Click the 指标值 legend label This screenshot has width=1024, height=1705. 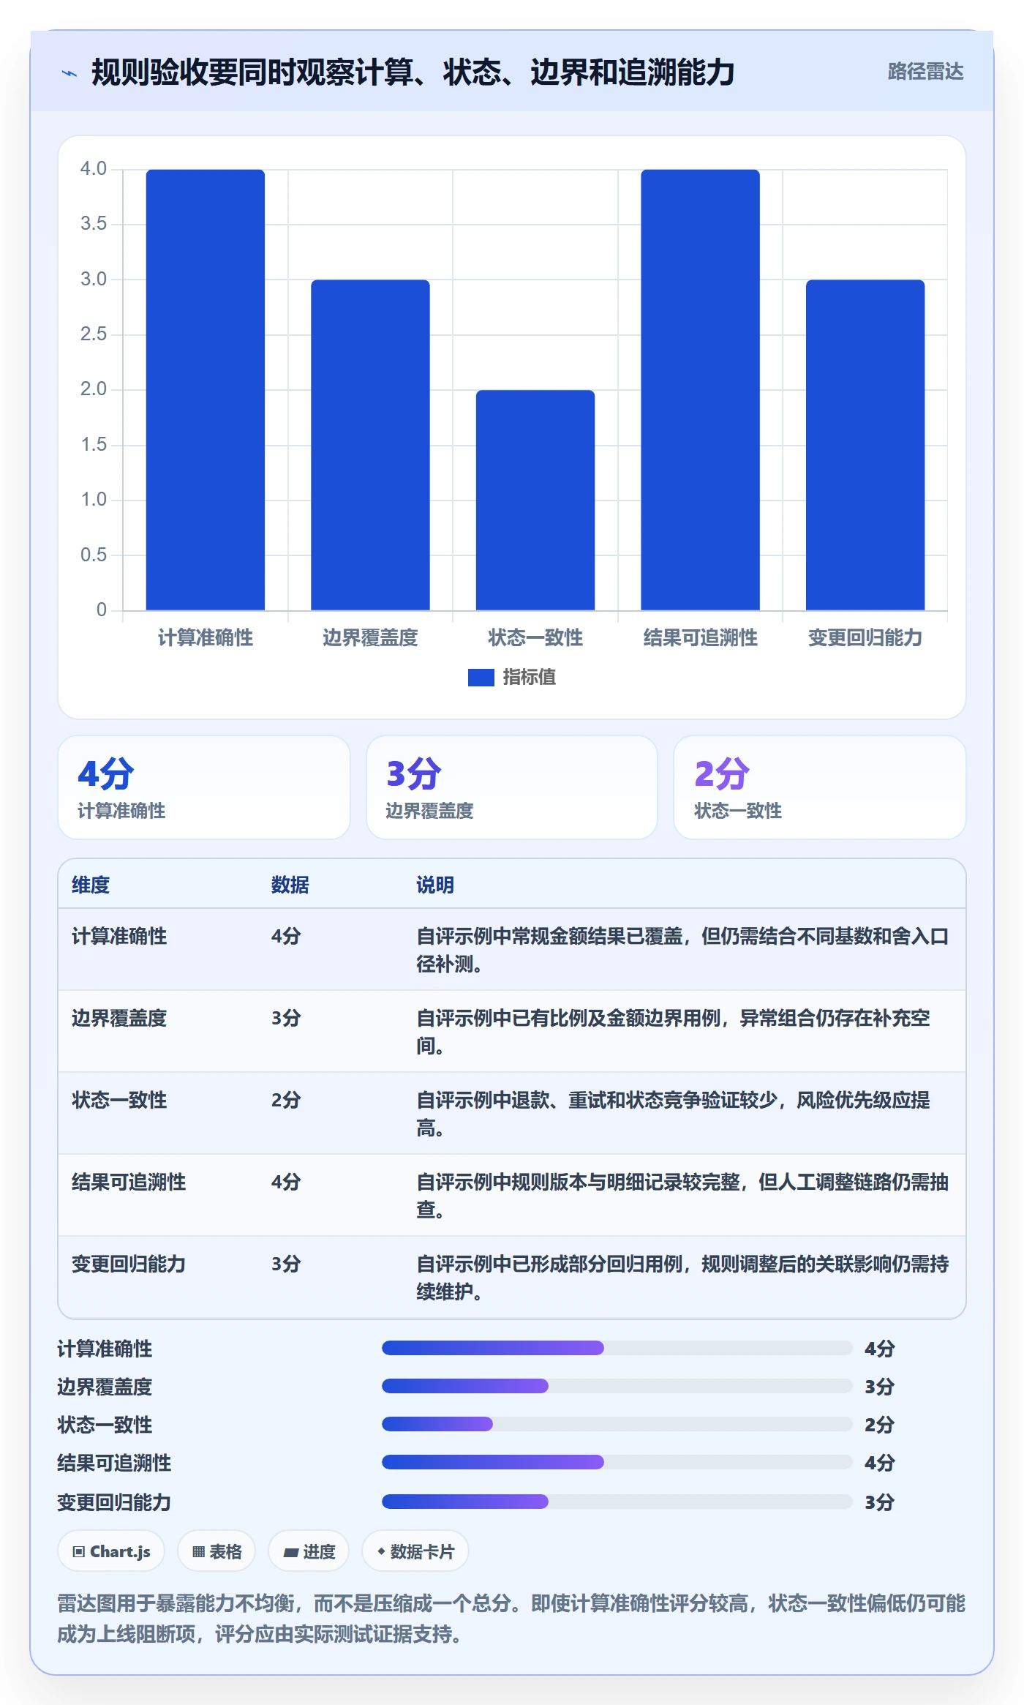click(x=530, y=678)
